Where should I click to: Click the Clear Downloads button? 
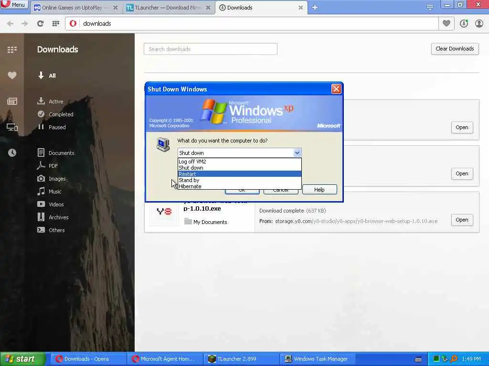[x=455, y=49]
